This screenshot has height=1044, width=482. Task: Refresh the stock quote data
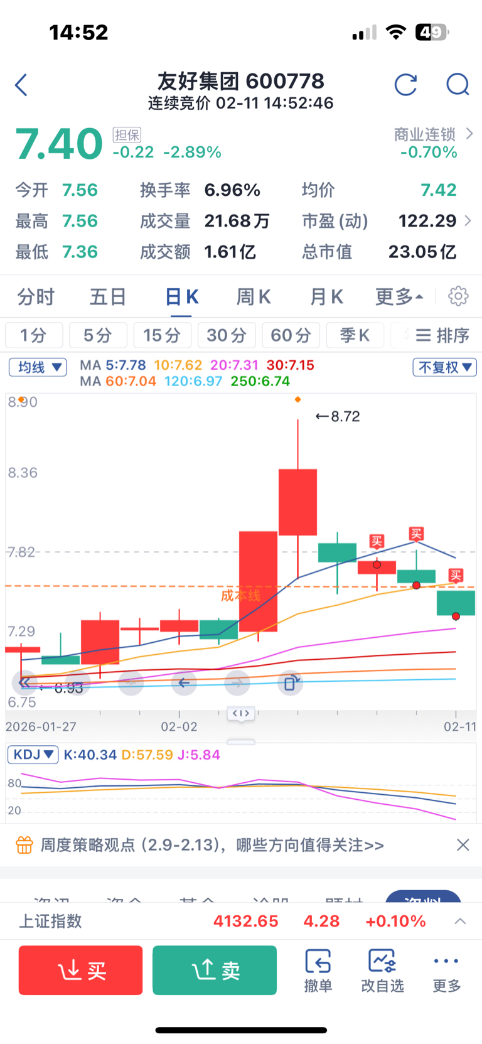pyautogui.click(x=405, y=85)
